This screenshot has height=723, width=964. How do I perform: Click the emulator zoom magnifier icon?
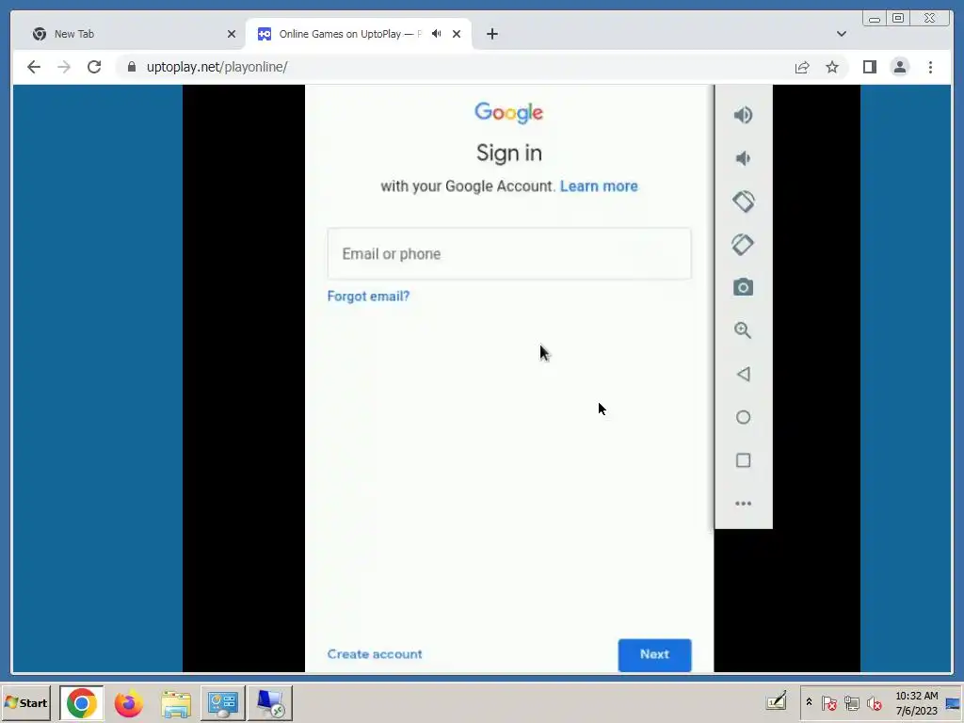[x=744, y=330]
